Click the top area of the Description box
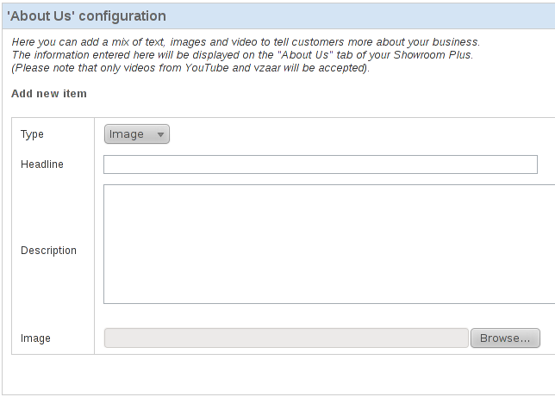The height and width of the screenshot is (397, 555). point(329,195)
